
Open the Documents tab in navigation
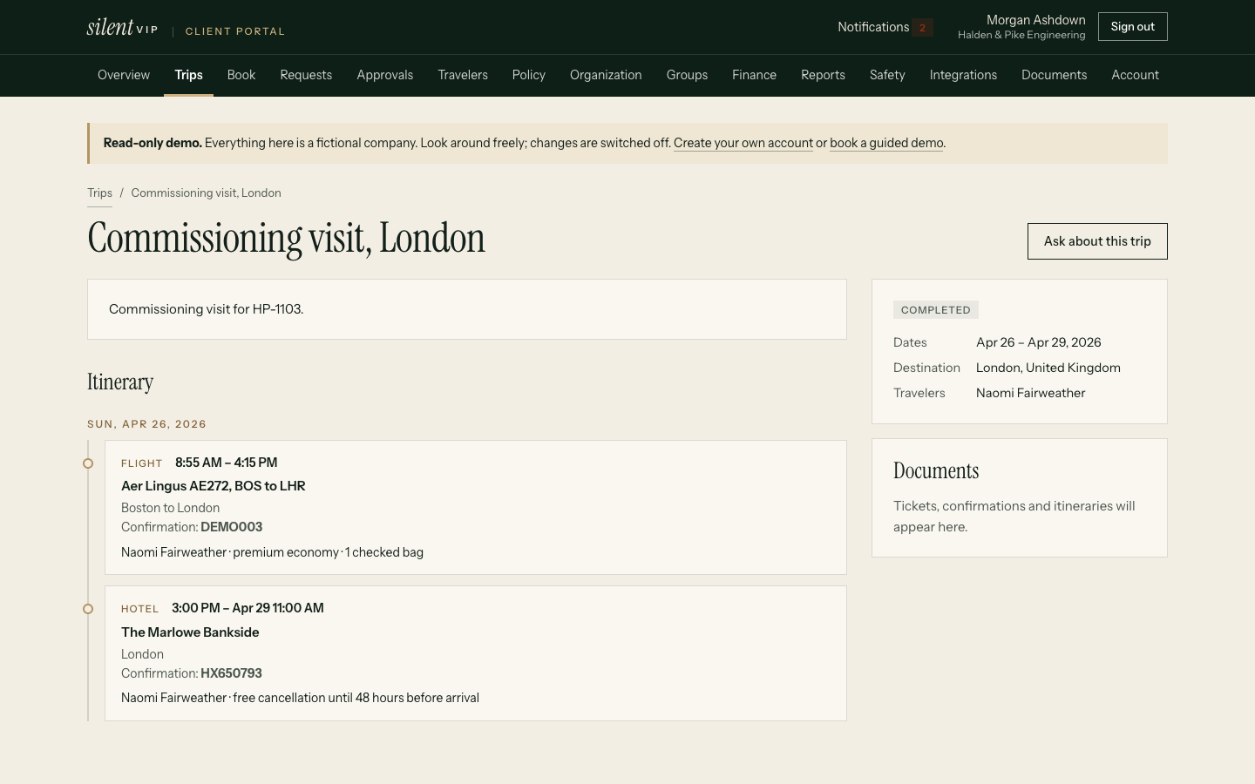pyautogui.click(x=1055, y=75)
